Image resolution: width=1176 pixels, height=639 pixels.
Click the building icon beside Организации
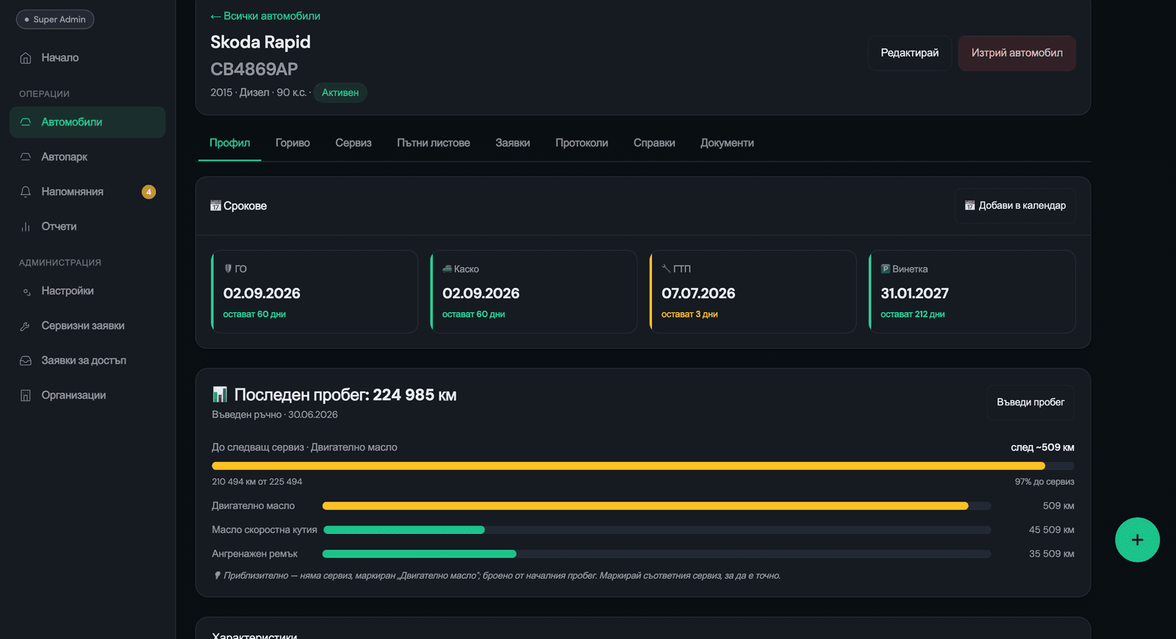tap(26, 395)
